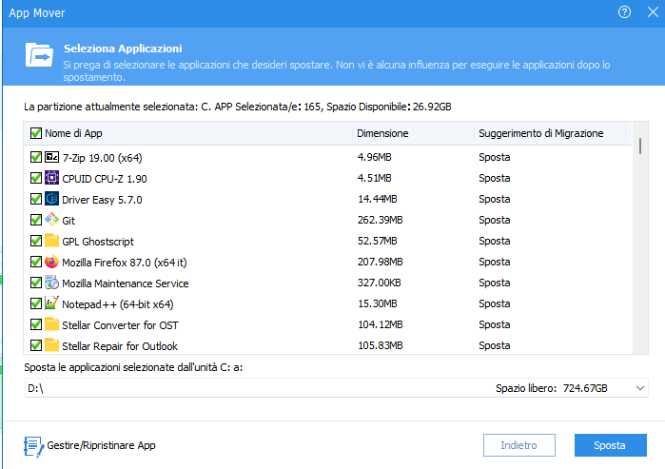The width and height of the screenshot is (665, 469).
Task: Click the 4.96MB size value
Action: point(374,157)
